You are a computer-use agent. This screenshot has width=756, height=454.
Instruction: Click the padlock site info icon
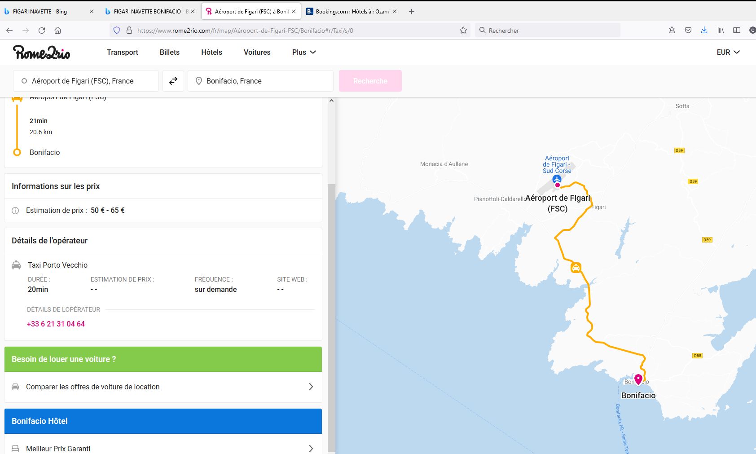129,31
